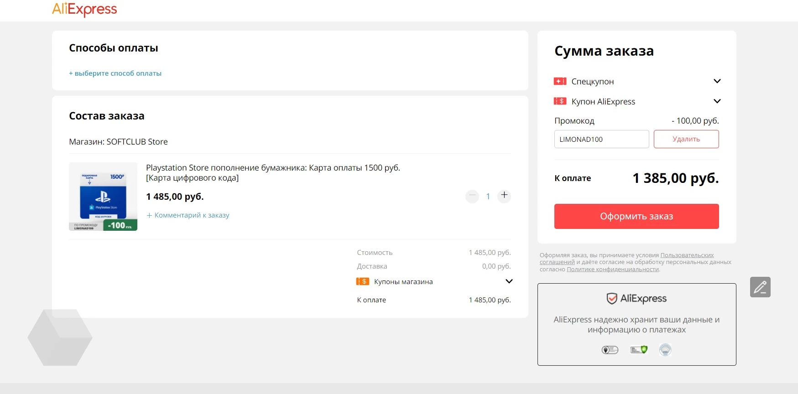This screenshot has width=798, height=394.
Task: Click the red Спецкупон coupon icon
Action: click(560, 81)
